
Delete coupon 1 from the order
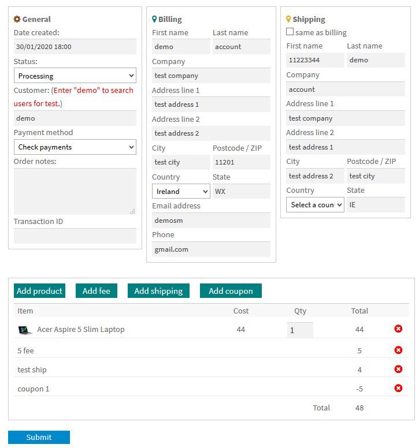[398, 388]
